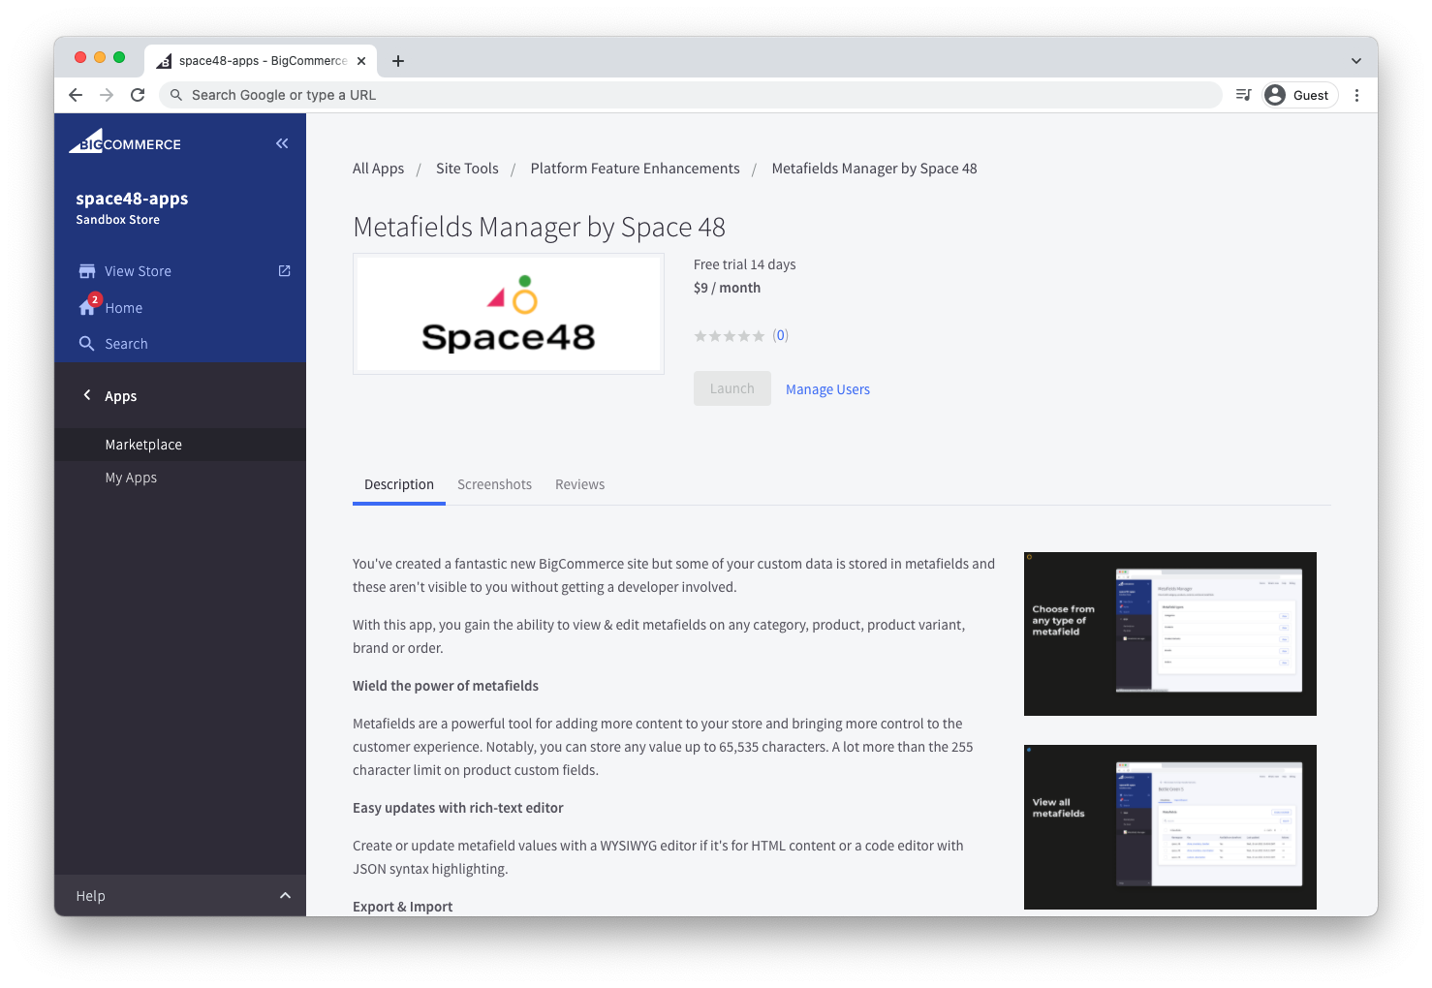Switch to the Description tab
Viewport: 1432px width, 988px height.
click(x=399, y=484)
